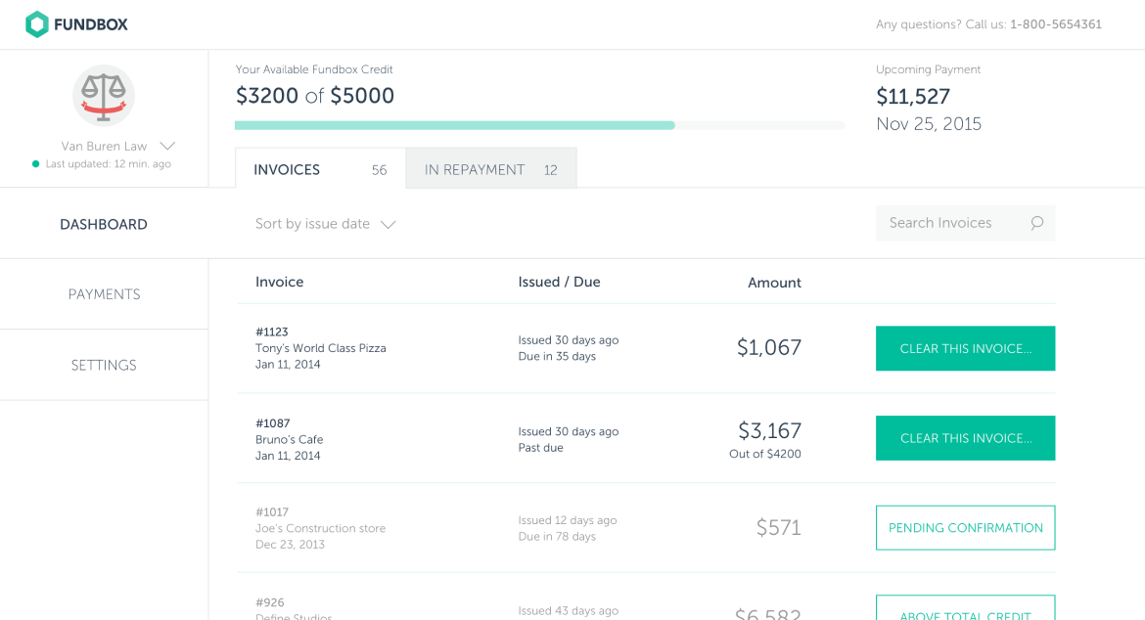1145x620 pixels.
Task: Click the Issued 43 days ago text
Action: pyautogui.click(x=569, y=610)
